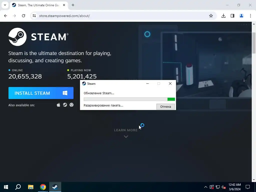This screenshot has height=192, width=256.
Task: Open site information icon in address bar
Action: click(x=34, y=16)
